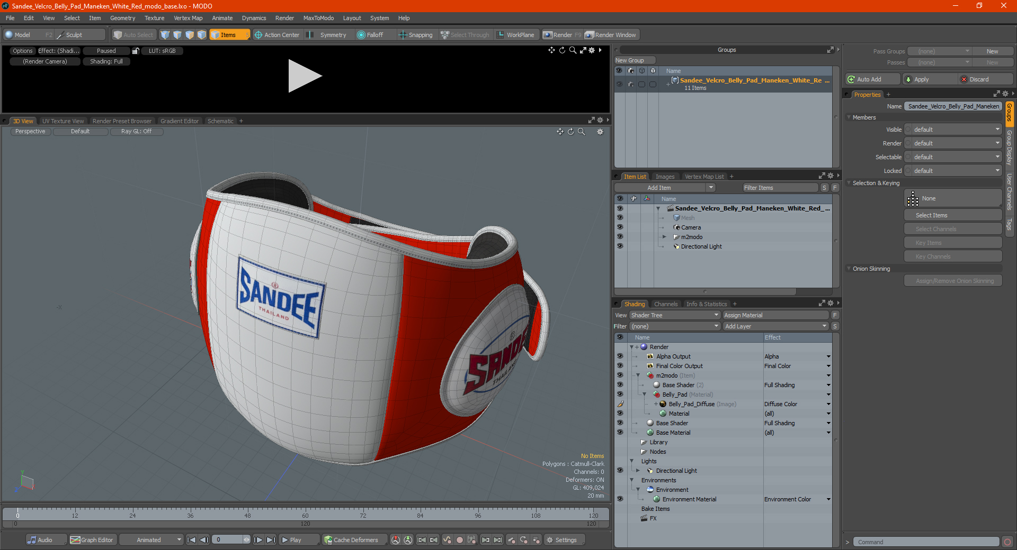
Task: Open the Geometry menu
Action: coord(122,18)
